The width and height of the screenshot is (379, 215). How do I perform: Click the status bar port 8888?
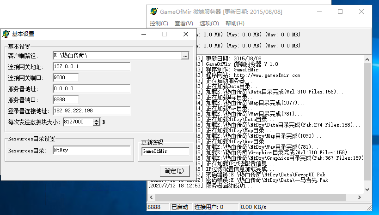pos(158,207)
